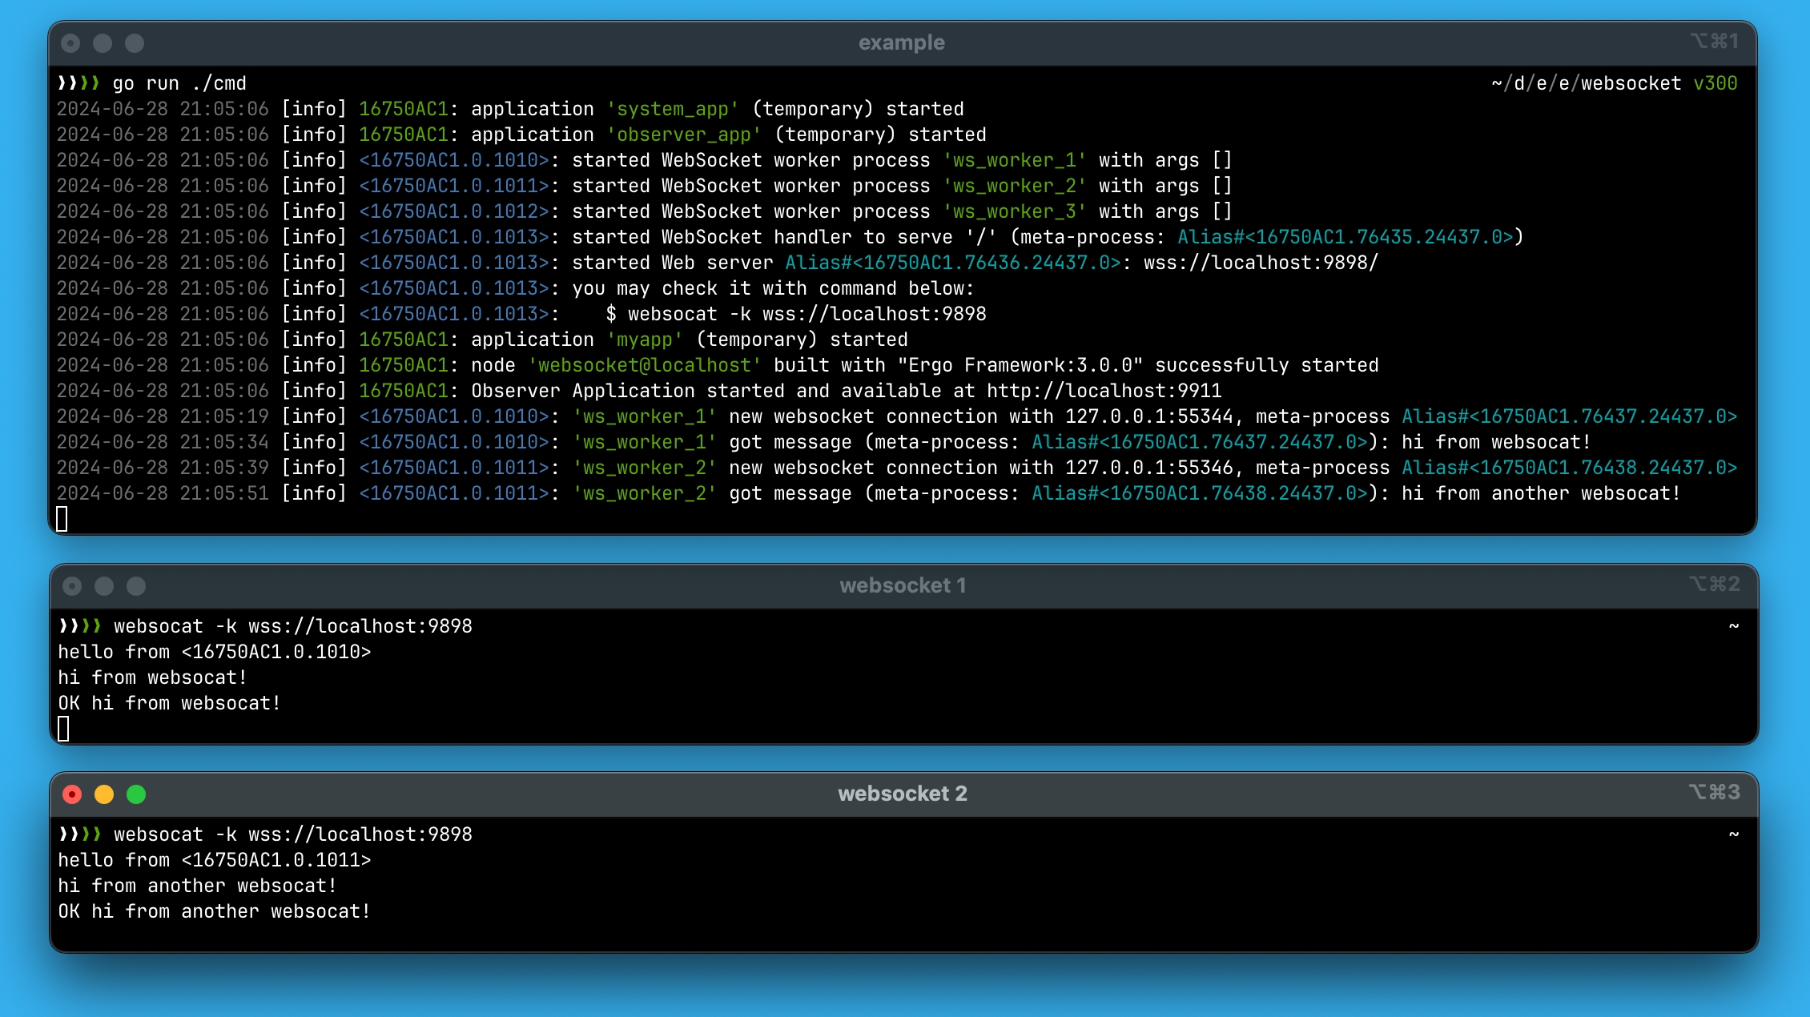Click the ⌥⌘1 shortcut badge in example window
This screenshot has width=1810, height=1017.
click(x=1714, y=41)
